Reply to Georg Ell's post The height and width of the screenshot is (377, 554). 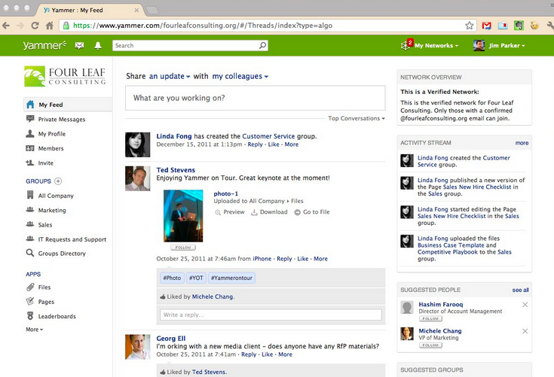pos(249,354)
